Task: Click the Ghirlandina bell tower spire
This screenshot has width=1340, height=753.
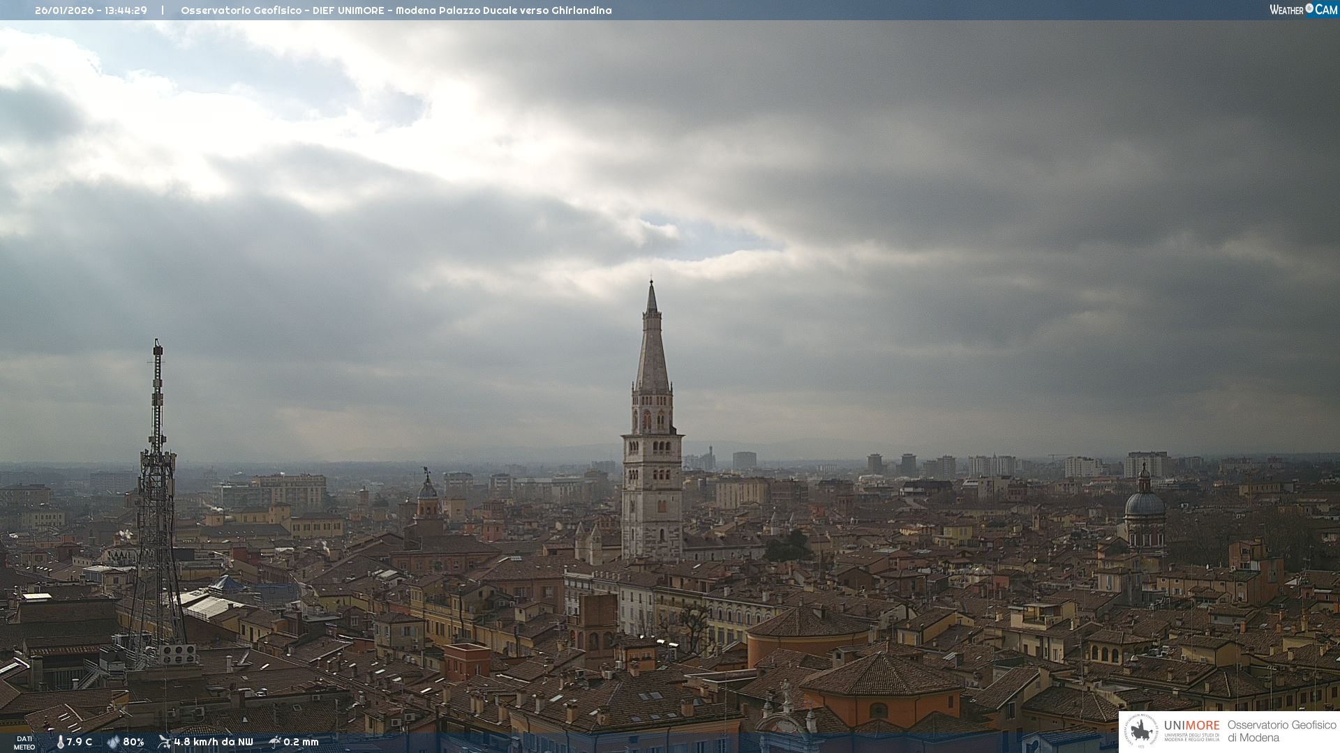Action: (x=652, y=349)
